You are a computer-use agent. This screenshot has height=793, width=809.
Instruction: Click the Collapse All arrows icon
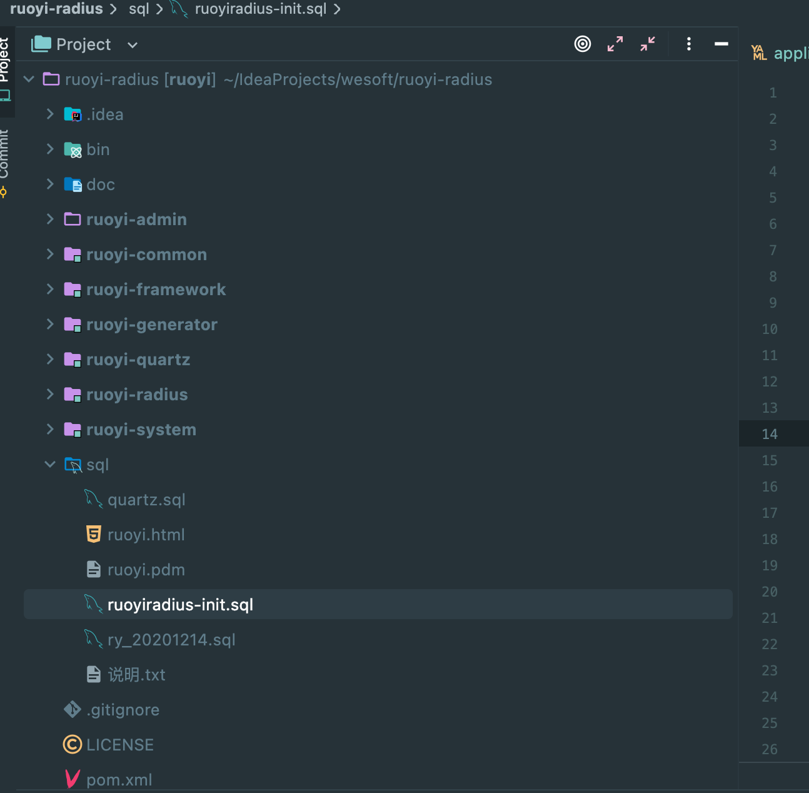tap(648, 44)
